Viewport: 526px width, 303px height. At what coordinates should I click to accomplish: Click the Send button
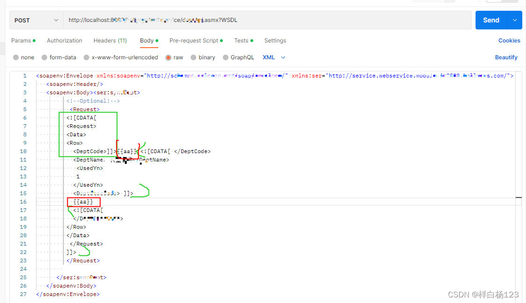coord(491,20)
